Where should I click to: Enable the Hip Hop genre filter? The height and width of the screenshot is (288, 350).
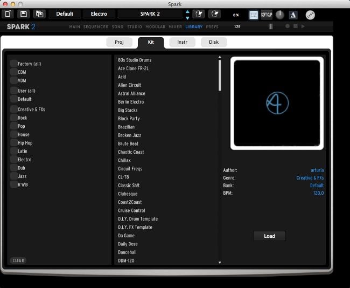click(x=14, y=143)
